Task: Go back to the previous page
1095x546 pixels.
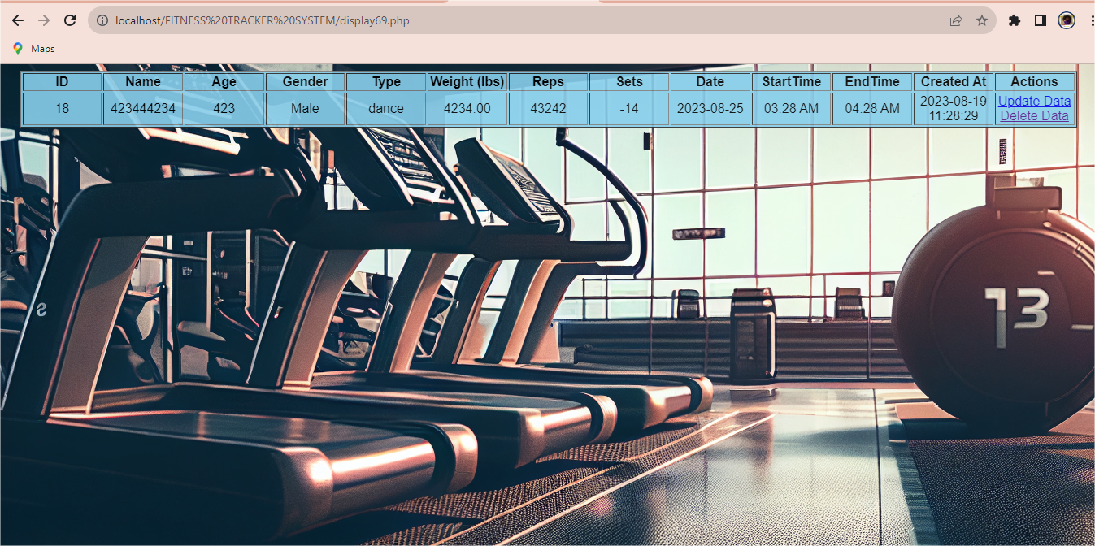Action: tap(18, 20)
